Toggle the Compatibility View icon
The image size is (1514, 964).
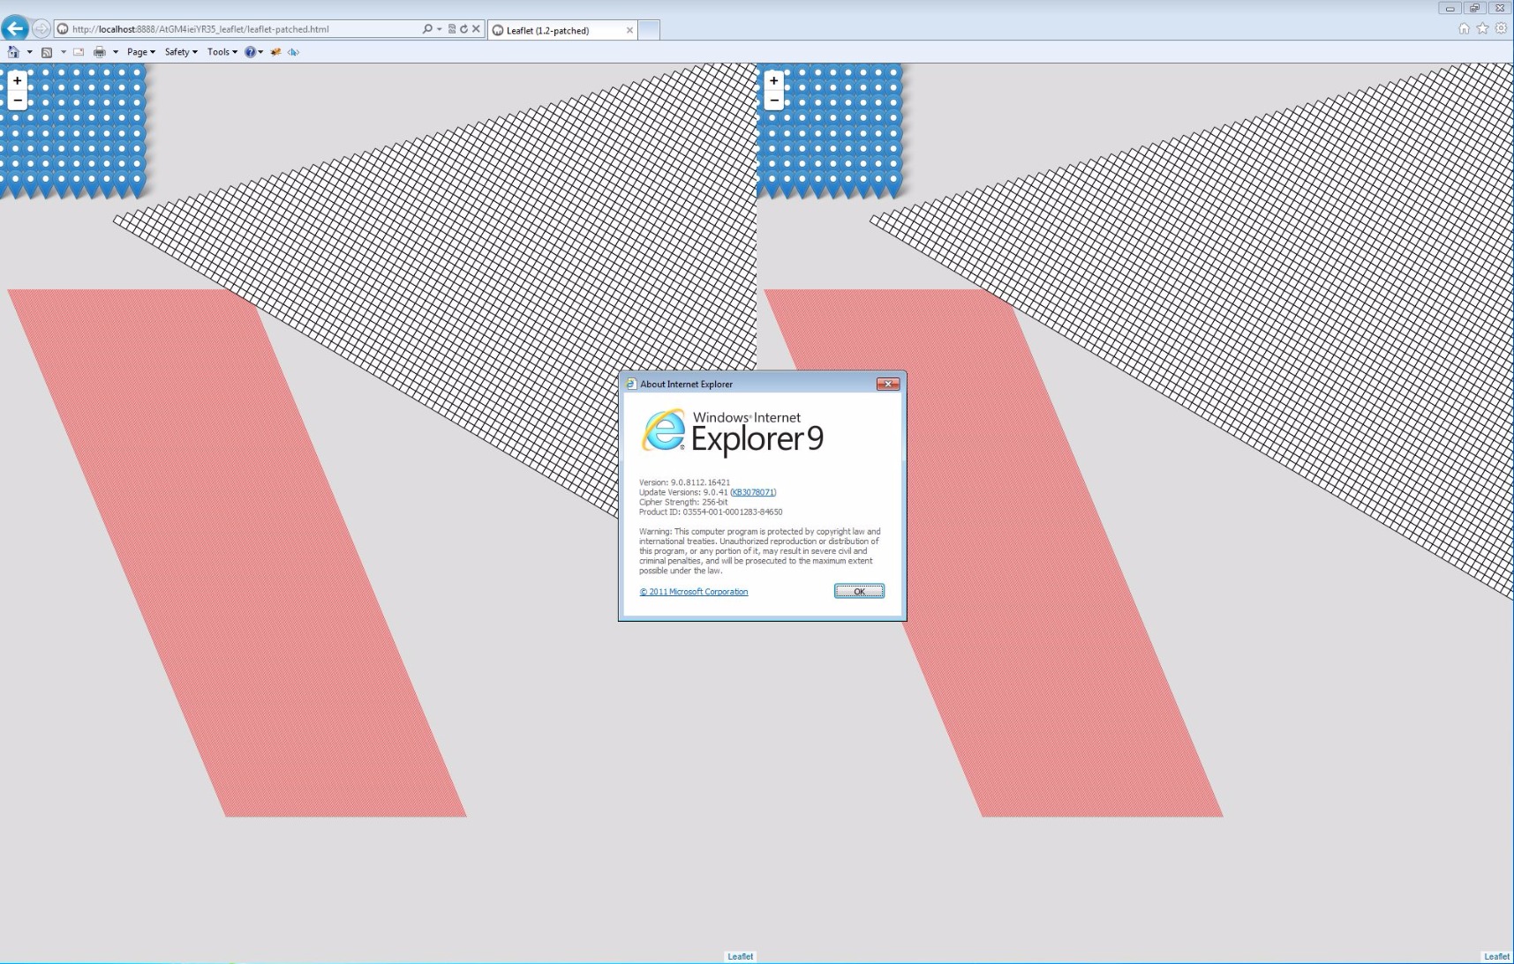(452, 29)
